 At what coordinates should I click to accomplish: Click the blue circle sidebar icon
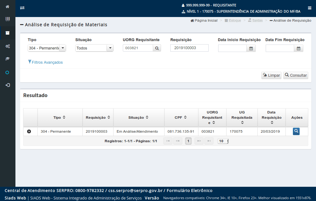click(7, 73)
